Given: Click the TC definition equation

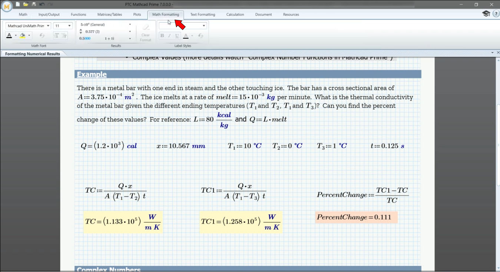Looking at the screenshot, I should click(x=116, y=191).
